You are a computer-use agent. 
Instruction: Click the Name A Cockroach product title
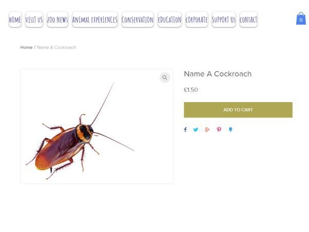(217, 74)
